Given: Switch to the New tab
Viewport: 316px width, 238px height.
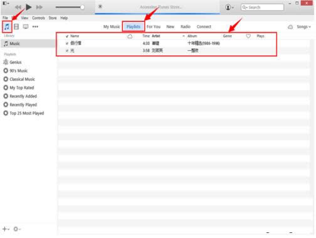Looking at the screenshot, I should click(x=170, y=27).
